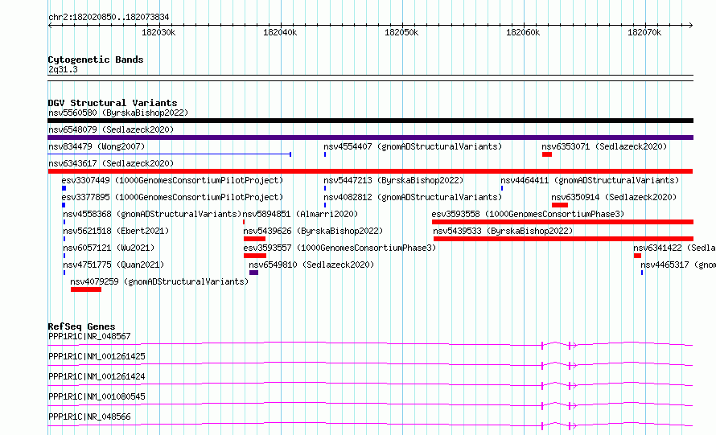Click nsv6350914 (Sedlazeck2020) label
716x435 pixels.
click(x=614, y=197)
